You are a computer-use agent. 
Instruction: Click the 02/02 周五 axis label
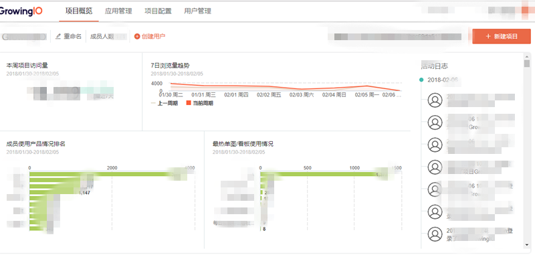[270, 95]
